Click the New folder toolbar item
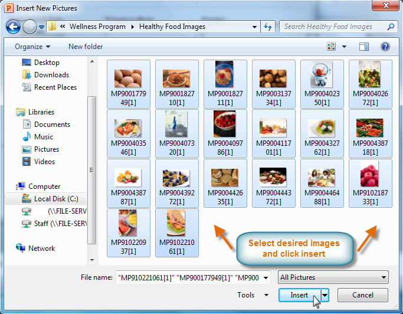 86,47
